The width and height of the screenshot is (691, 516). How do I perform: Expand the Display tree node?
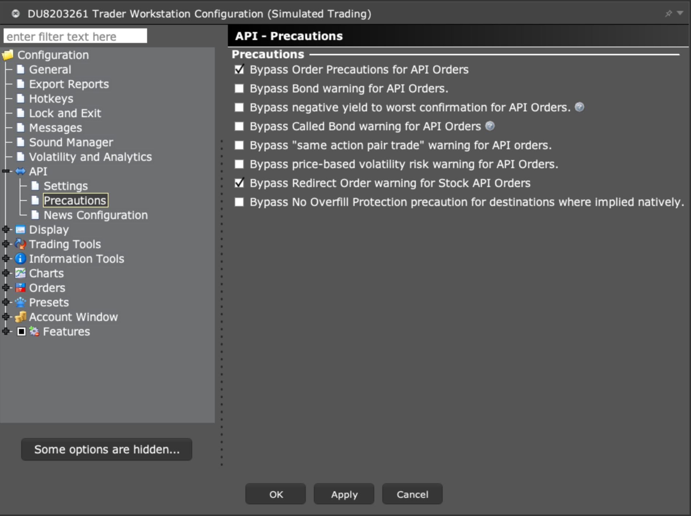(x=6, y=229)
